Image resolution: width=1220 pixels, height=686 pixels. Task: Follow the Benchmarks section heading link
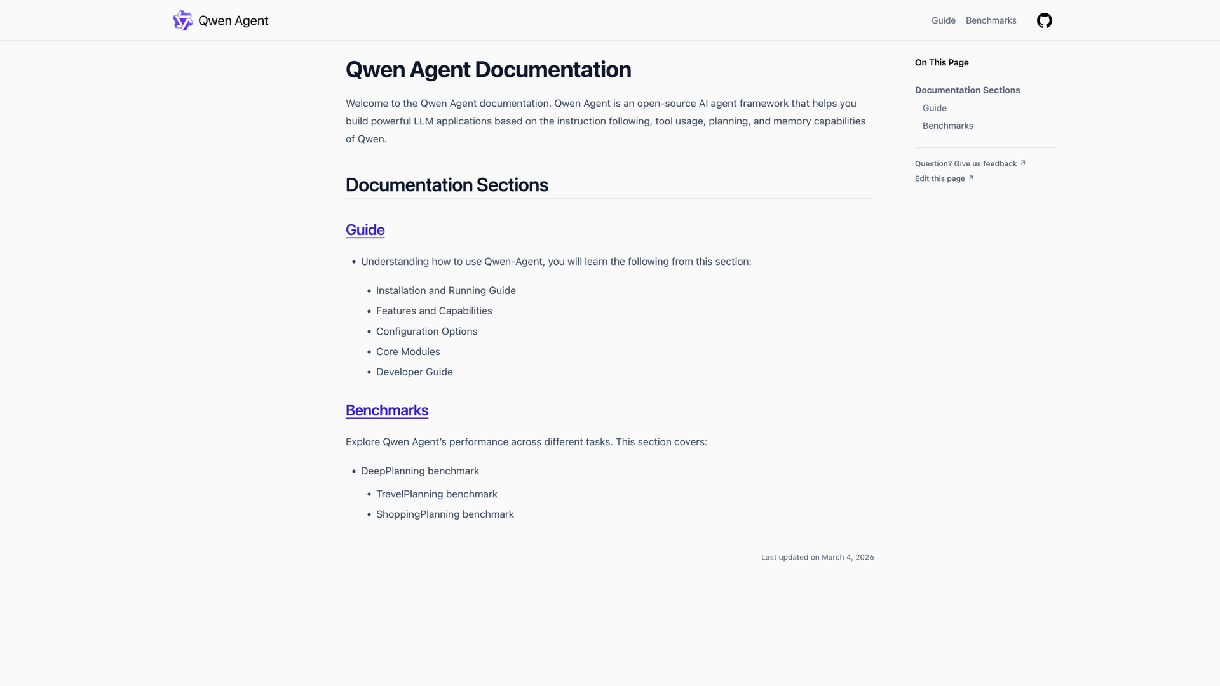pos(387,410)
